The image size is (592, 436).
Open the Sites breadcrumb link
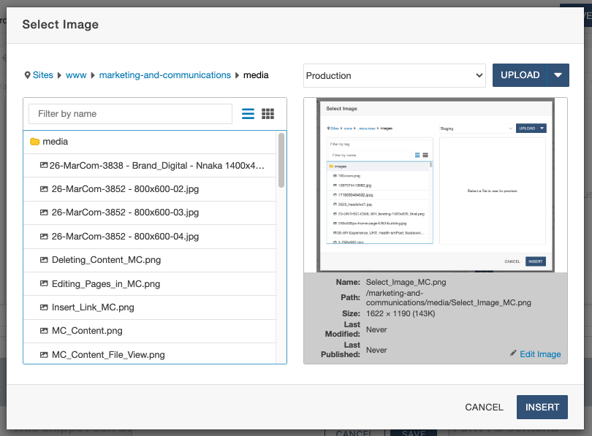click(x=42, y=74)
